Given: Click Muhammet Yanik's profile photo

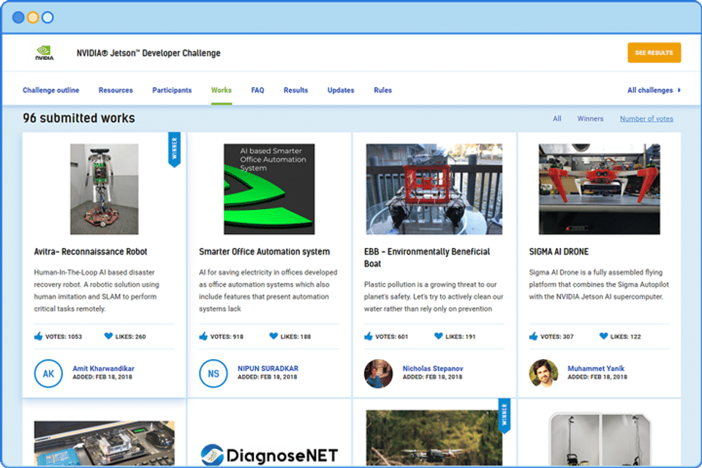Looking at the screenshot, I should pos(543,373).
